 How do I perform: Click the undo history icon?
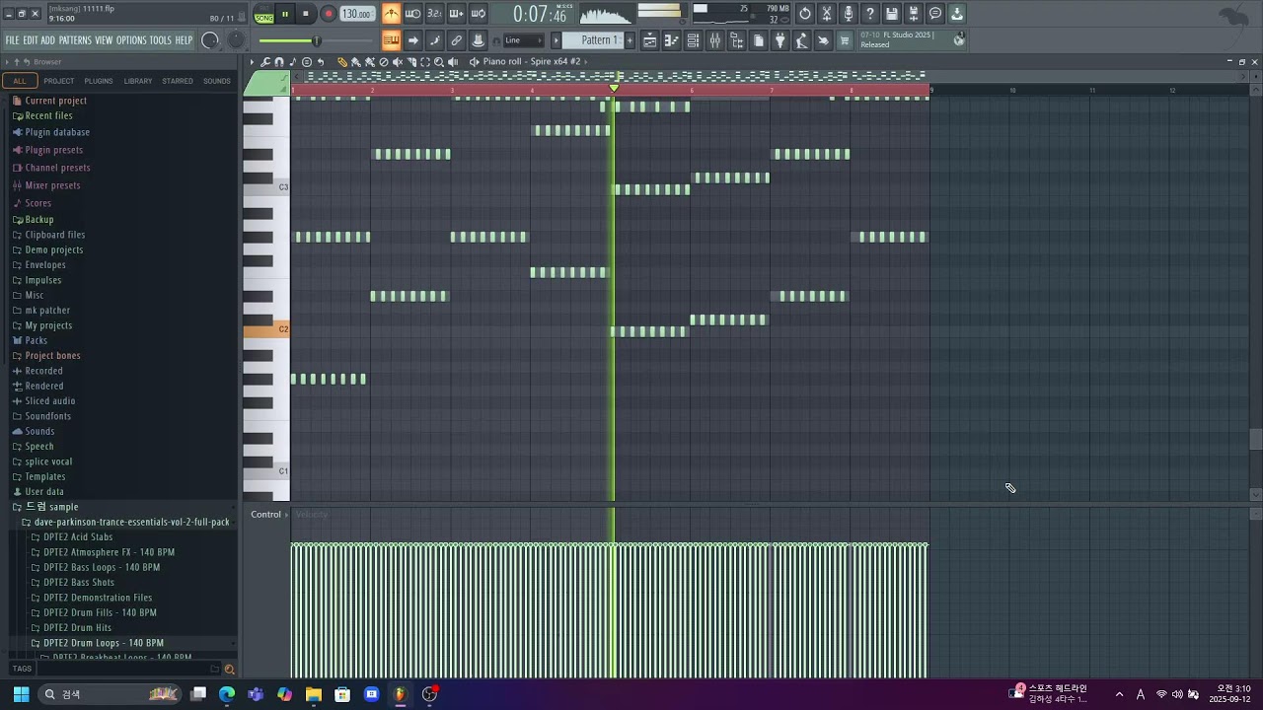point(805,14)
